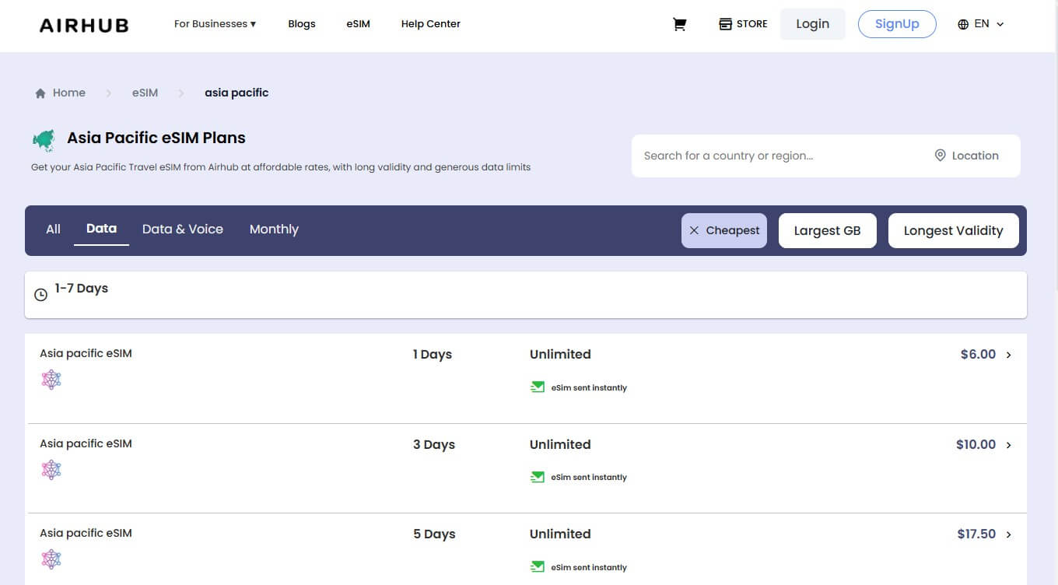Open the For Businesses dropdown
The image size is (1058, 585).
[x=215, y=23]
